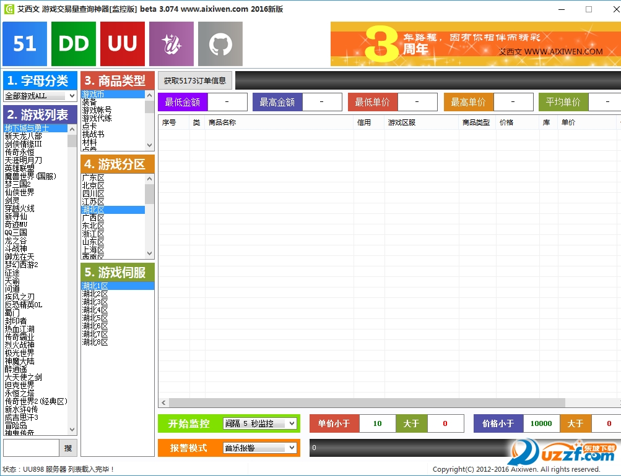Click the game list scroll down arrow
Screen dimensions: 621x476
(x=72, y=430)
